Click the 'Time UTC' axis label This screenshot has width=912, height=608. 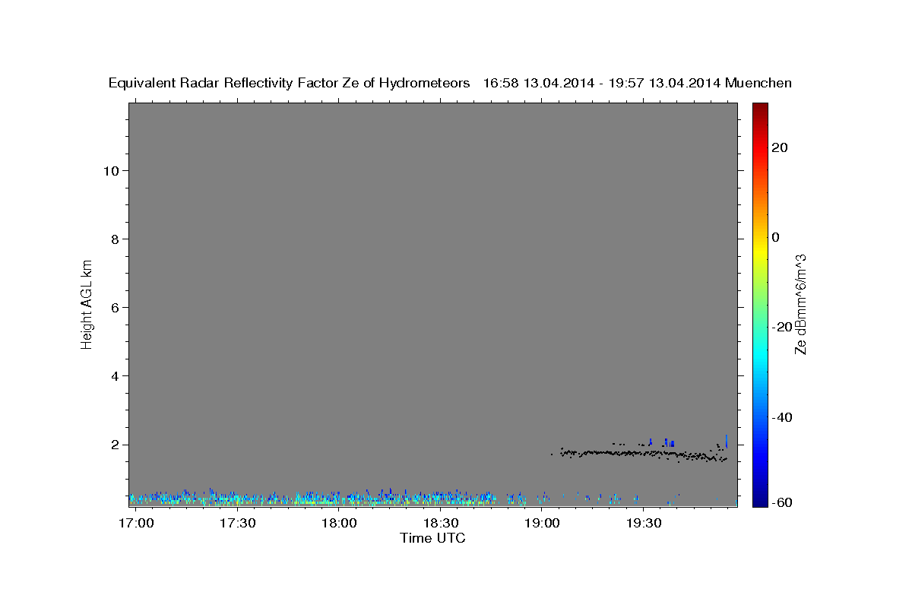(432, 538)
